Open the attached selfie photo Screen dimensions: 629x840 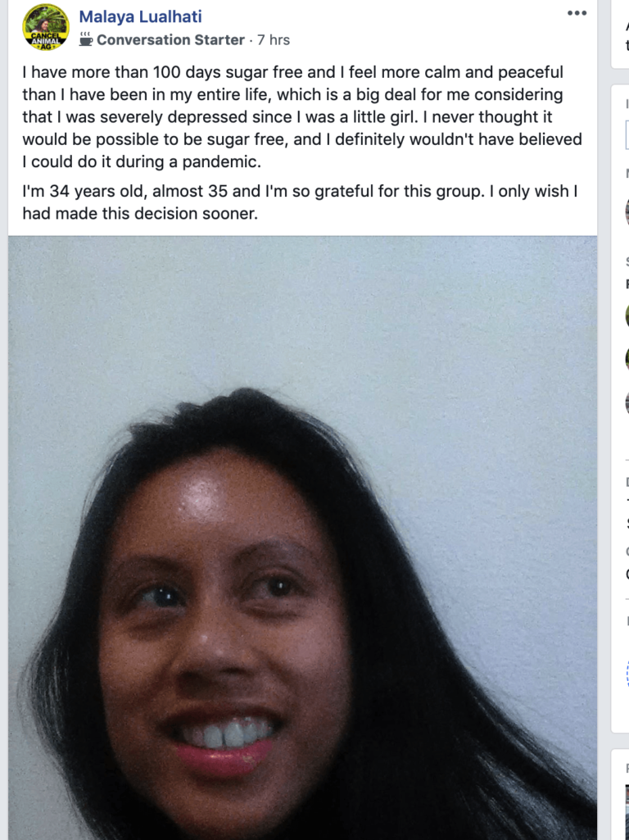pyautogui.click(x=302, y=538)
